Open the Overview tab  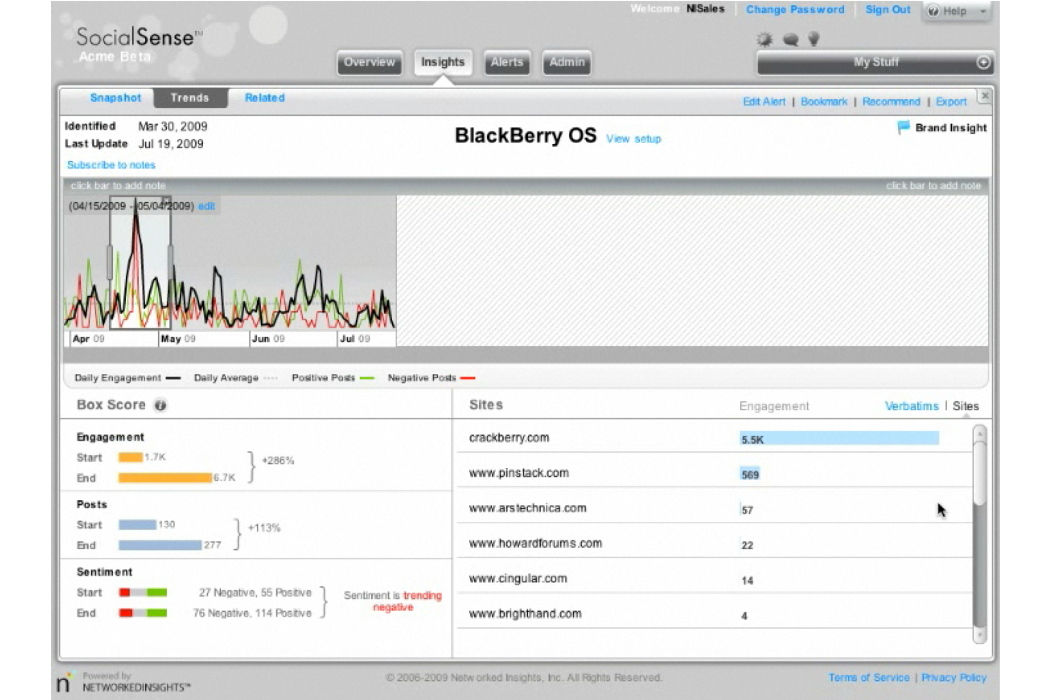(369, 62)
